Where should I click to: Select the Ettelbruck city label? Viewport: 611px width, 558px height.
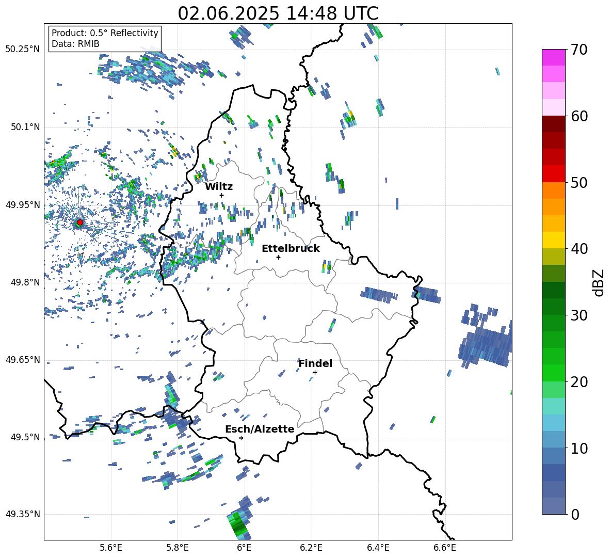(291, 249)
